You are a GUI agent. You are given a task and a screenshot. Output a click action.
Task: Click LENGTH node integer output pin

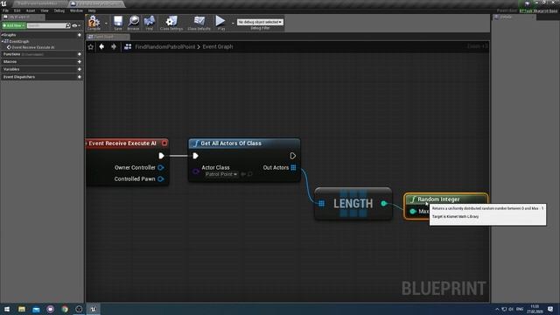383,204
